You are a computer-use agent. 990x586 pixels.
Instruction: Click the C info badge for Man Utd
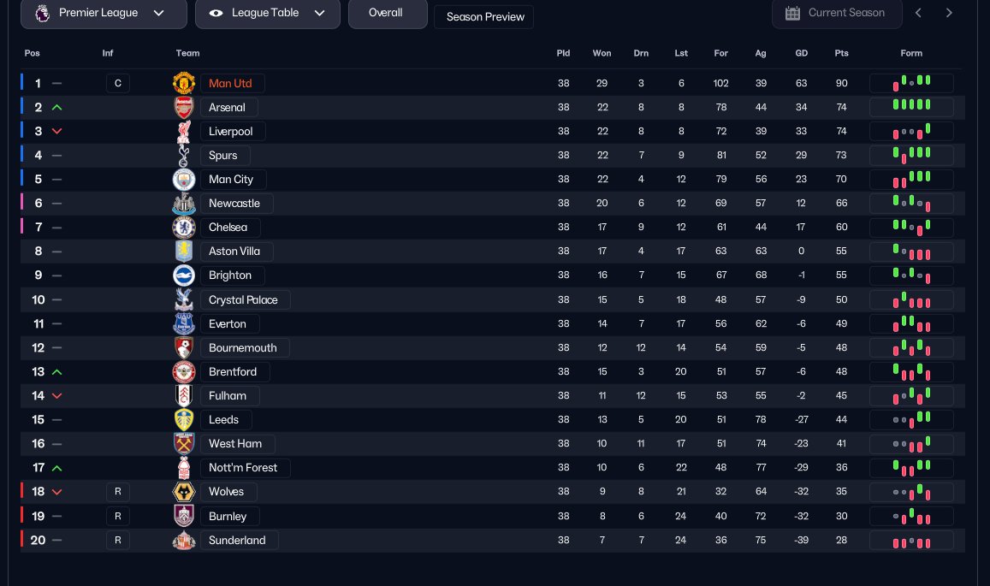tap(117, 83)
